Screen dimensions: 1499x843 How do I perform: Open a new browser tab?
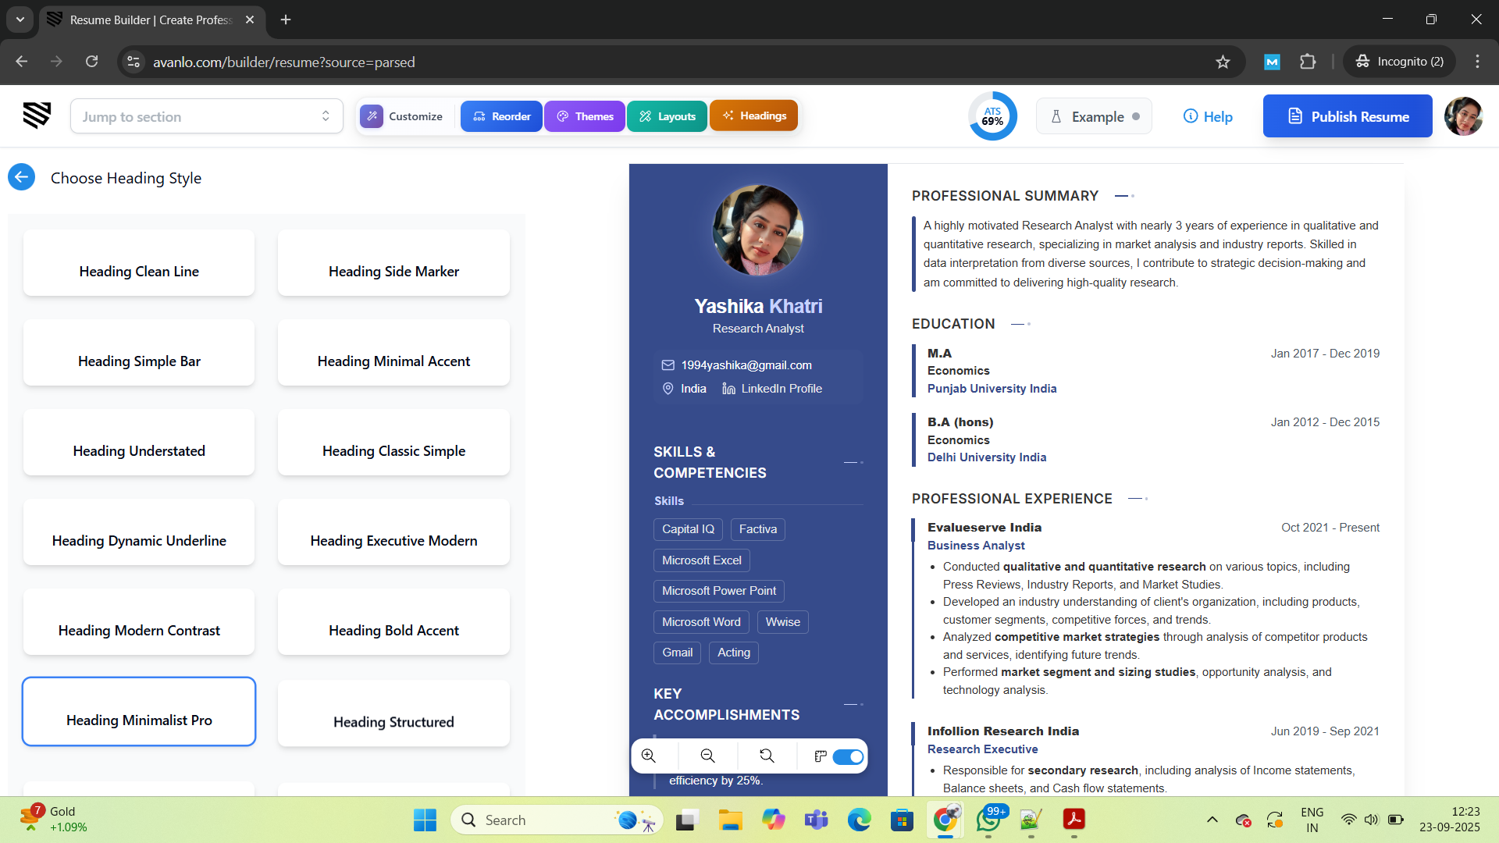[286, 20]
